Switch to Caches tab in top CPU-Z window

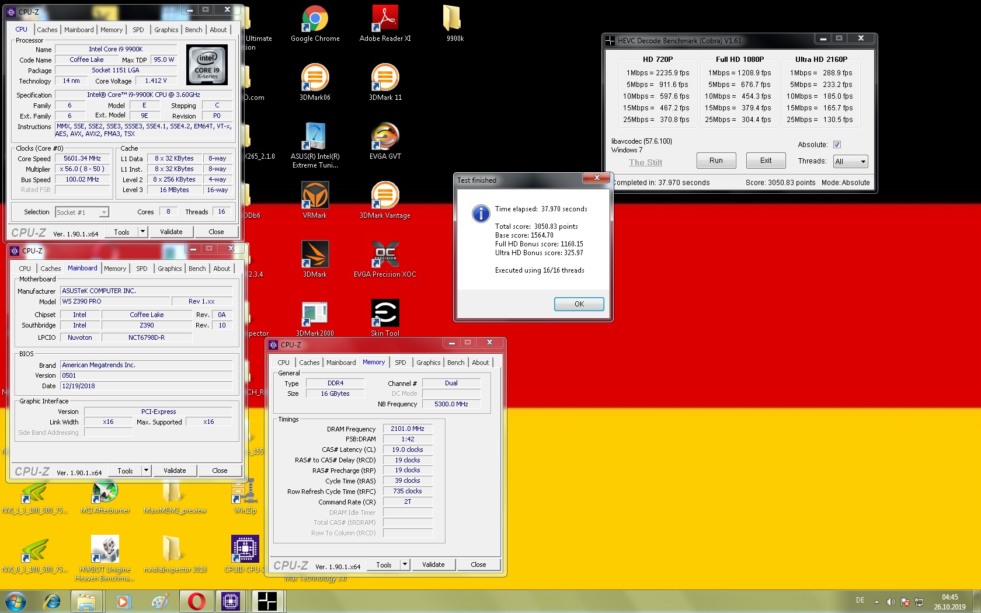coord(47,30)
